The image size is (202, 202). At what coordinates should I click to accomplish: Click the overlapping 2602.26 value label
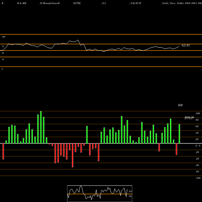[x=189, y=118]
